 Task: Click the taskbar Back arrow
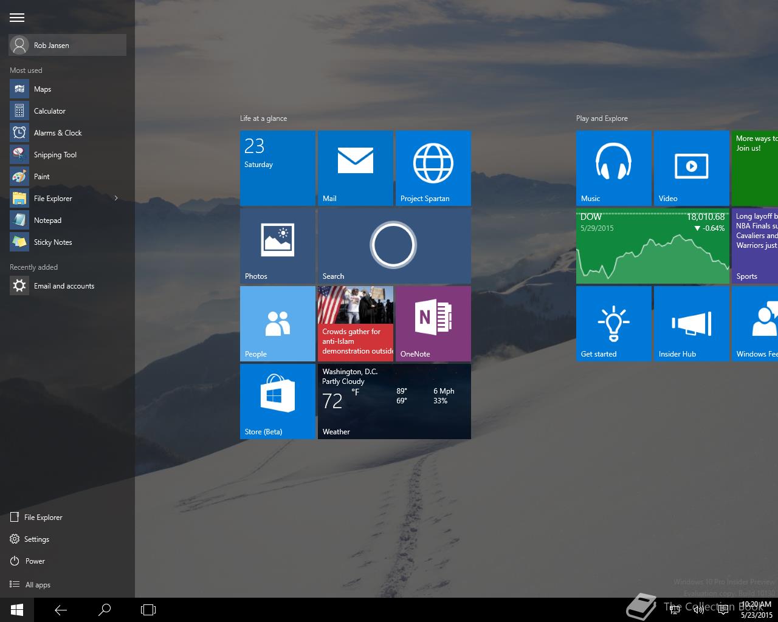click(61, 610)
